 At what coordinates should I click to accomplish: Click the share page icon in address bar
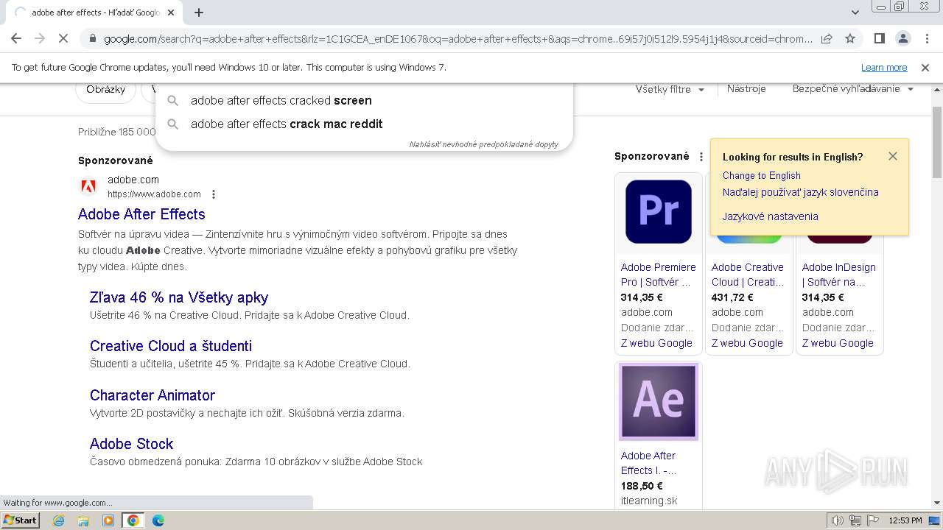click(x=827, y=38)
